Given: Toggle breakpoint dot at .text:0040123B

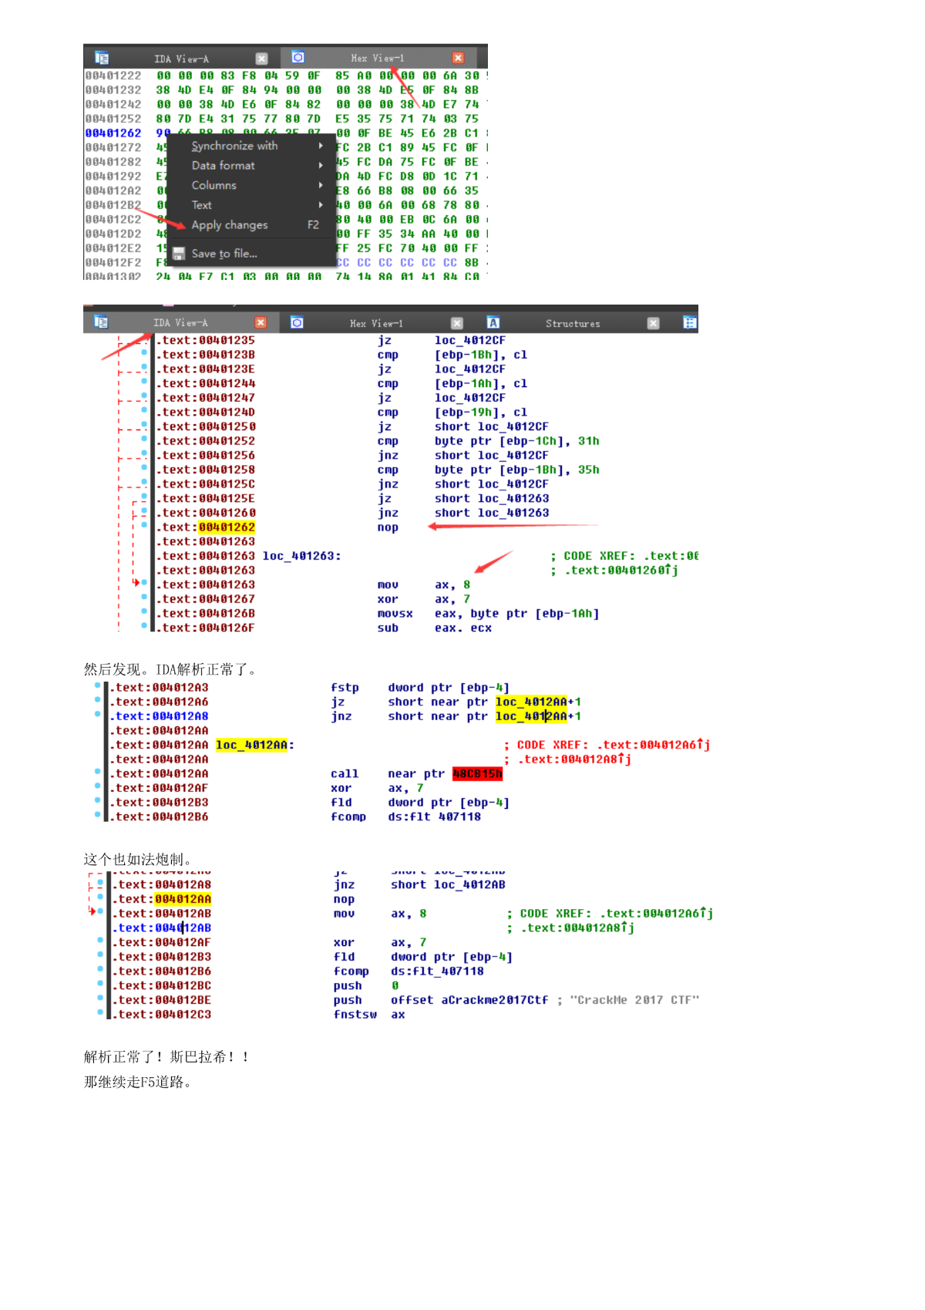Looking at the screenshot, I should tap(144, 352).
